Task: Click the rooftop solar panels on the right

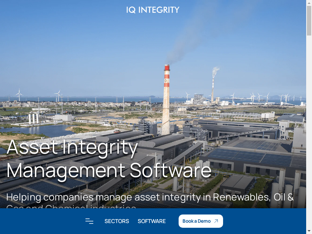Action: pyautogui.click(x=257, y=154)
